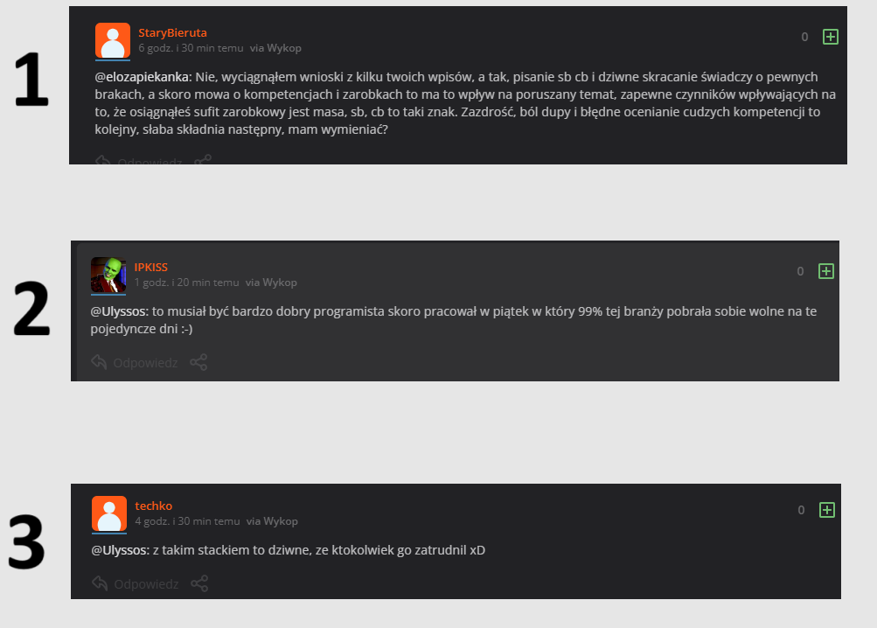
Task: Upvote techko's comment with plus icon
Action: [827, 509]
